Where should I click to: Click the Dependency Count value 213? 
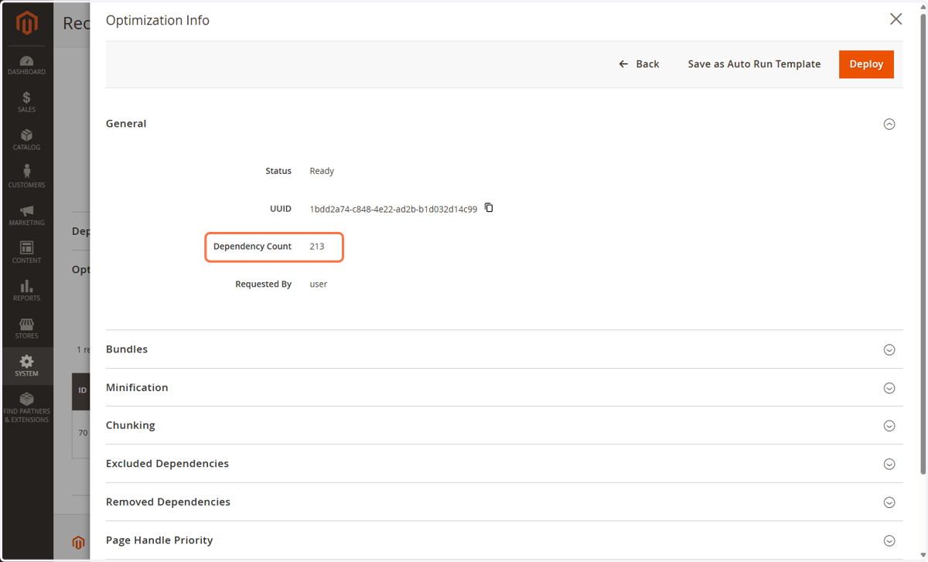317,247
